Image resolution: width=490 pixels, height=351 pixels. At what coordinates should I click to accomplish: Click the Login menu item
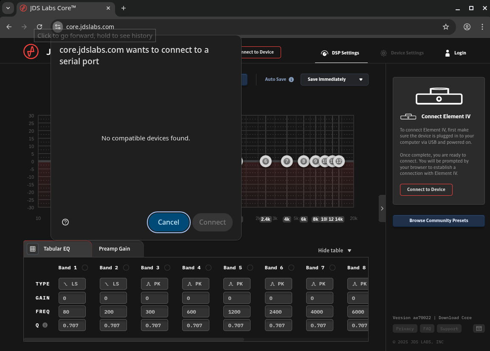pyautogui.click(x=456, y=53)
